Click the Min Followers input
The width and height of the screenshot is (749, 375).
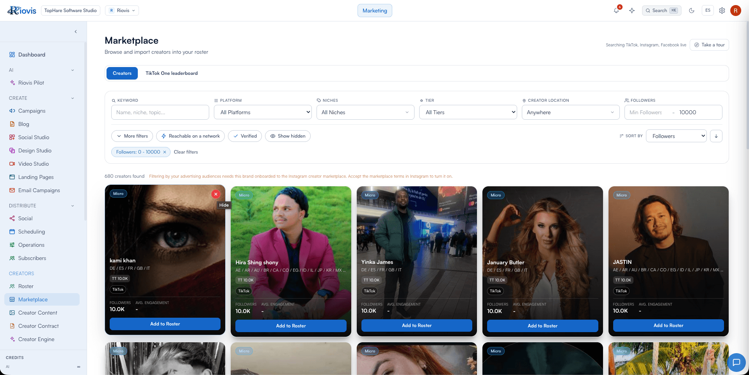click(x=646, y=112)
